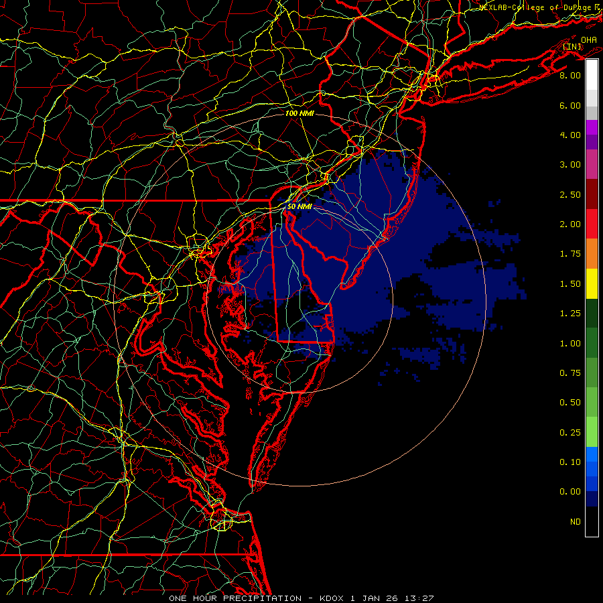The height and width of the screenshot is (603, 603).
Task: Choose the orange 1.75 legend swatch
Action: pyautogui.click(x=592, y=253)
